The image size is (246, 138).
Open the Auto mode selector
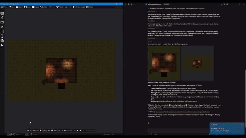coord(156,134)
